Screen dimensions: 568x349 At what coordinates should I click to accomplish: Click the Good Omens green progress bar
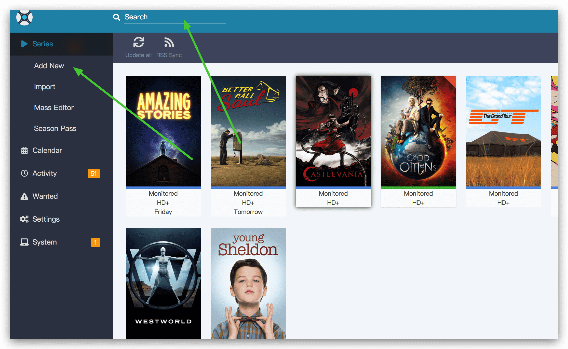point(418,188)
